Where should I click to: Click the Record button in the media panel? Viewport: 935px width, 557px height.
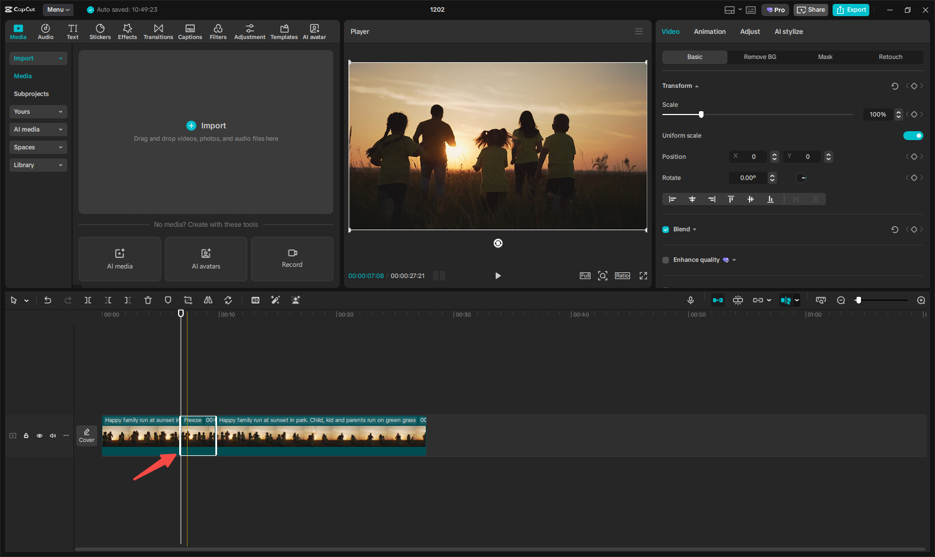(x=292, y=259)
